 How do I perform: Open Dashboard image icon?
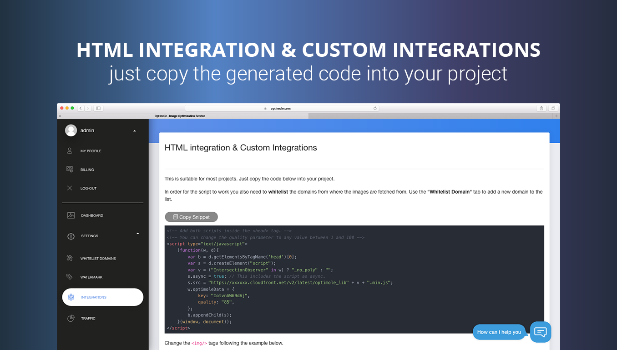coord(71,215)
